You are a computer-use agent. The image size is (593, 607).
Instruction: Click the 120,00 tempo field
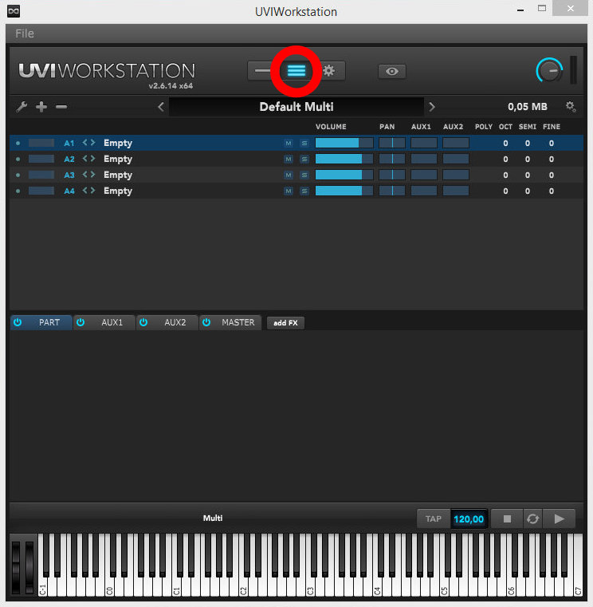[469, 518]
